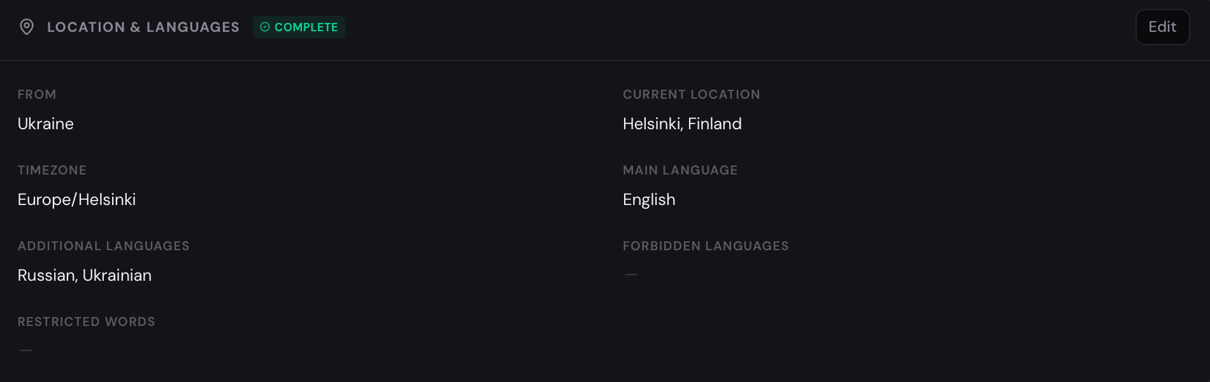Image resolution: width=1210 pixels, height=382 pixels.
Task: Click the FROM field label
Action: [37, 94]
